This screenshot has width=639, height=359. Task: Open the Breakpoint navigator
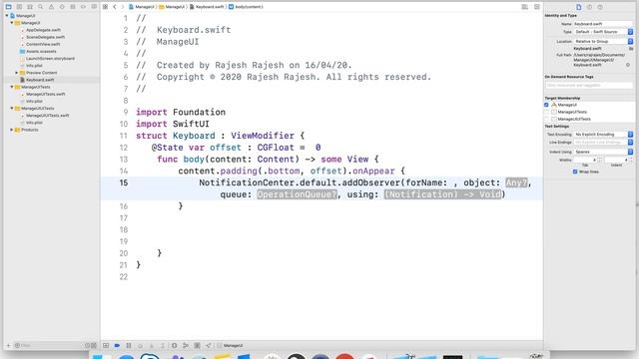click(x=83, y=7)
